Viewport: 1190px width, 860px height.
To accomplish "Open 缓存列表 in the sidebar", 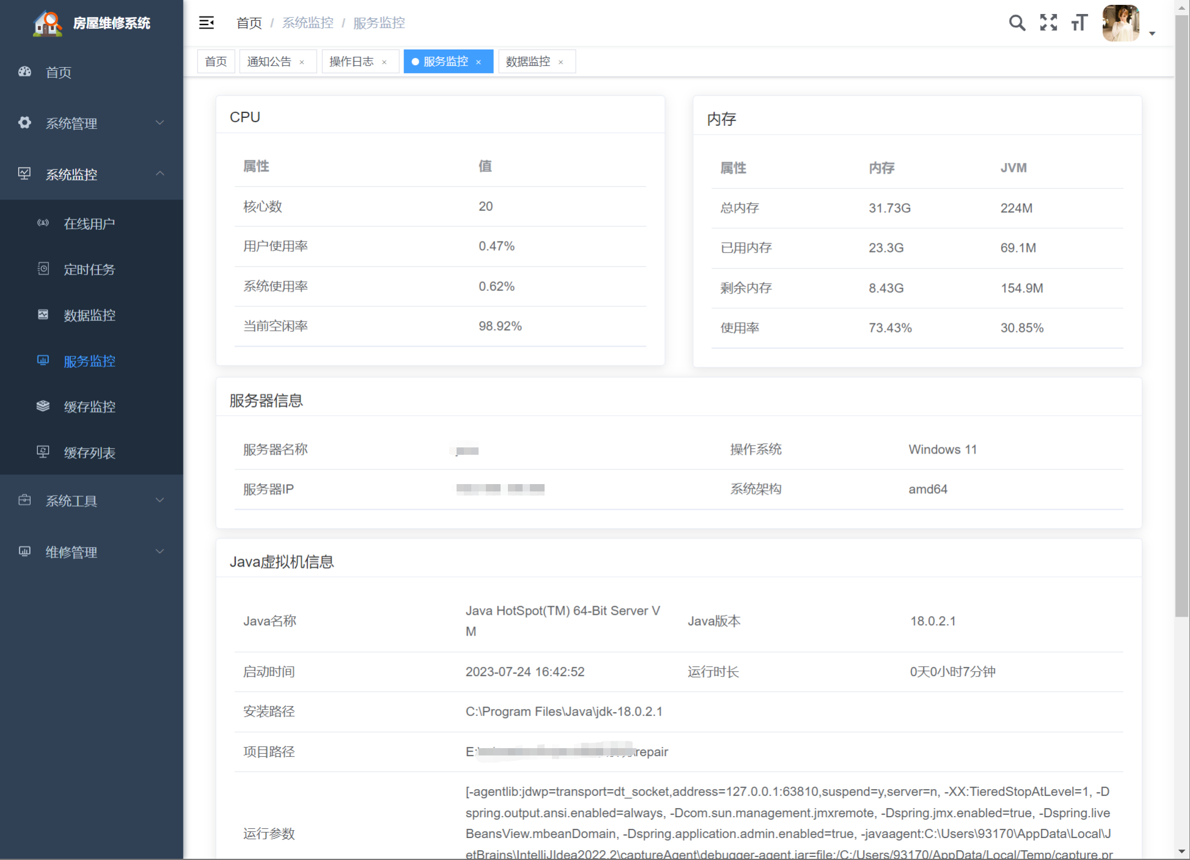I will 89,453.
